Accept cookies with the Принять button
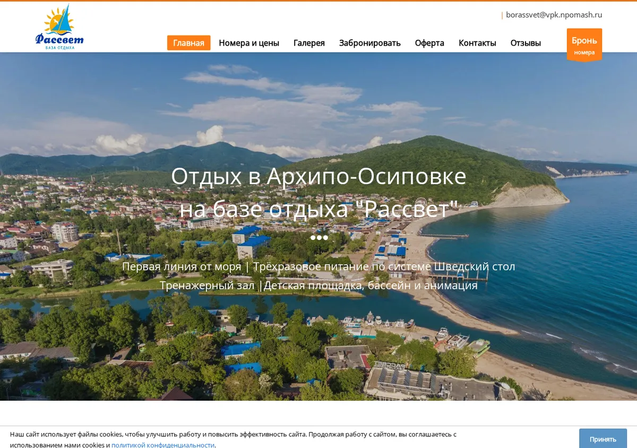 tap(603, 439)
